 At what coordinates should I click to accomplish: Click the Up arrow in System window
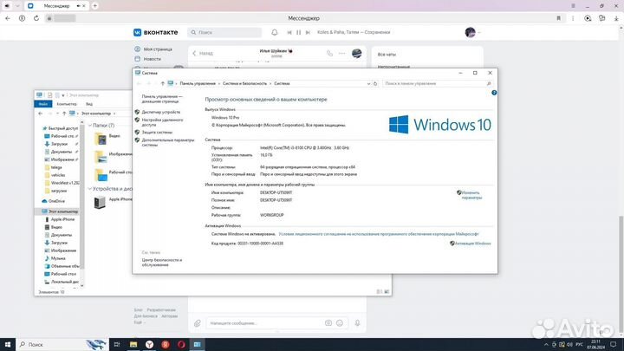[x=162, y=83]
